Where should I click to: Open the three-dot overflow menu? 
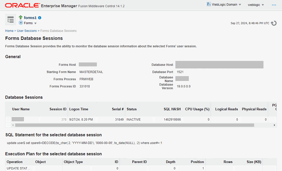[274, 5]
